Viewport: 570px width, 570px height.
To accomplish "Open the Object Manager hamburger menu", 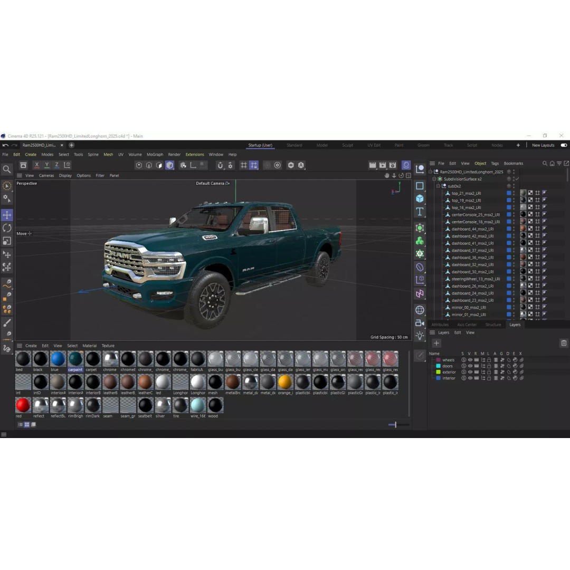I will pos(432,164).
